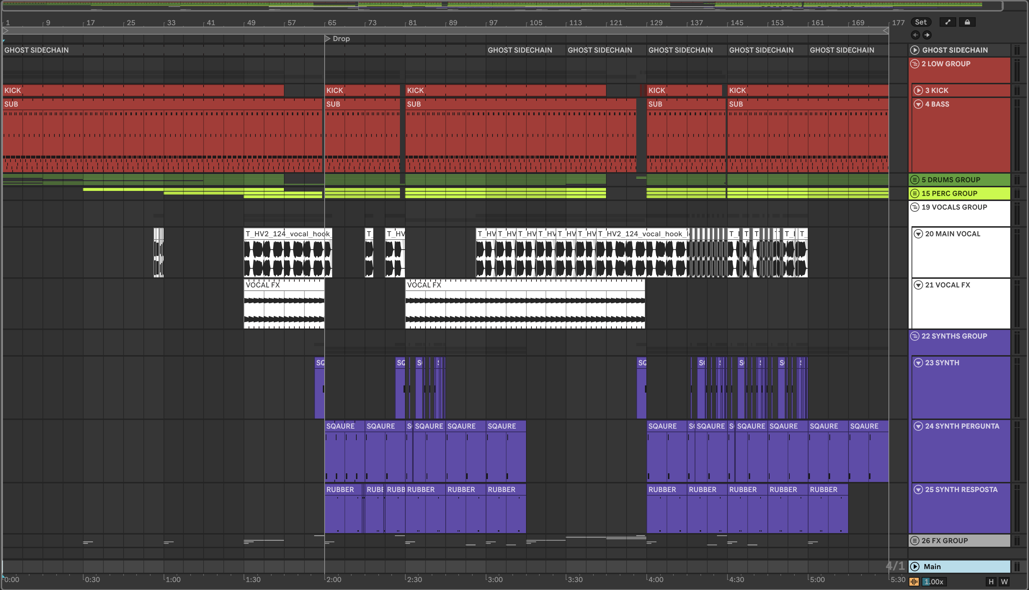1029x590 pixels.
Task: Click the 5 DRUMS GROUP fold button
Action: pyautogui.click(x=915, y=179)
